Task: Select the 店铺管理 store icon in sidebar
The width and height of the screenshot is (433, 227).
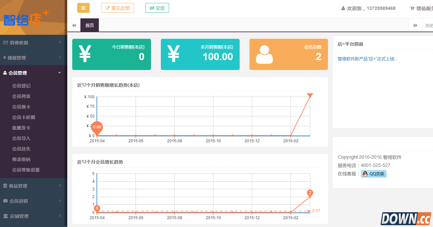Action: click(5, 216)
